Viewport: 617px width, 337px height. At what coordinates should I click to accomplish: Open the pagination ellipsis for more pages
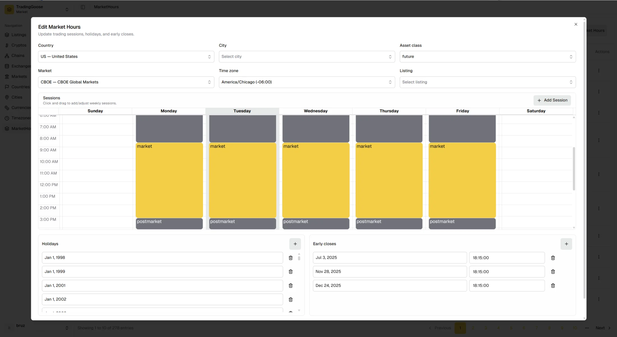(587, 328)
